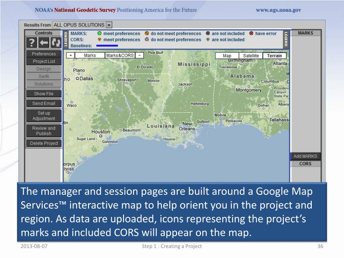This screenshot has width=344, height=258.
Task: Click the Add MARKS button
Action: tap(305, 156)
